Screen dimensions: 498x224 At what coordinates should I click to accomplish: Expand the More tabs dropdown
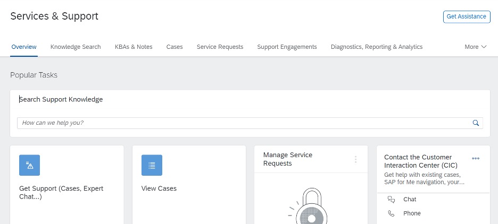point(476,47)
